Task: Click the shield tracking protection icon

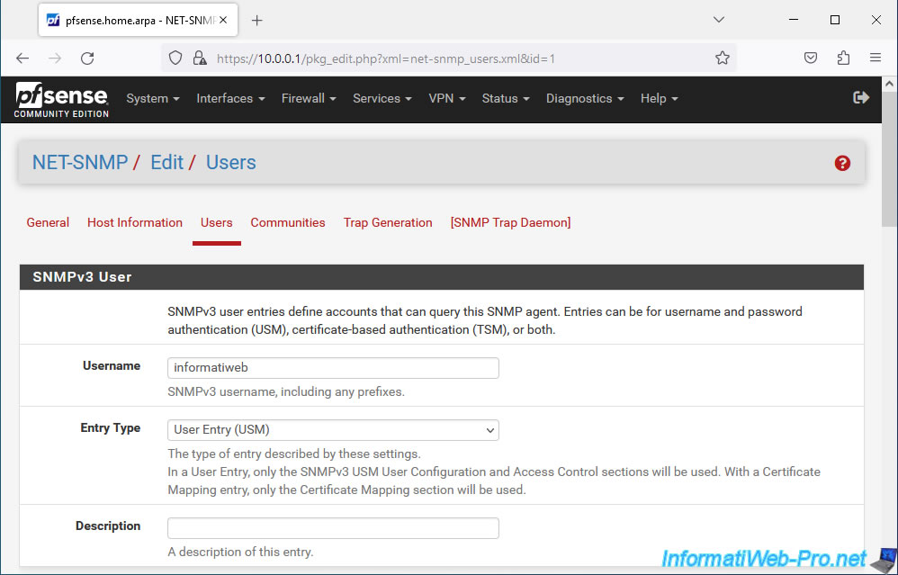Action: 175,58
